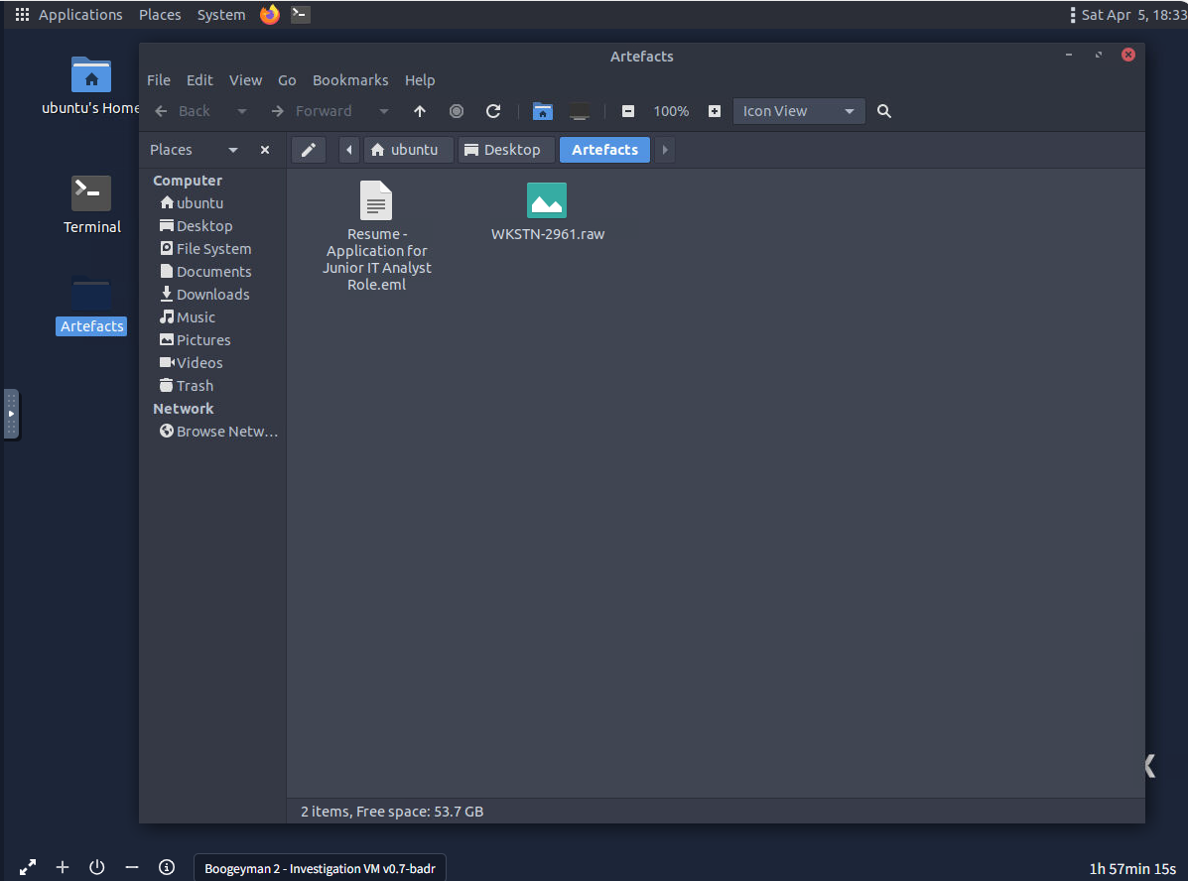Image resolution: width=1188 pixels, height=881 pixels.
Task: Click the info icon in the bottom bar
Action: (x=167, y=867)
